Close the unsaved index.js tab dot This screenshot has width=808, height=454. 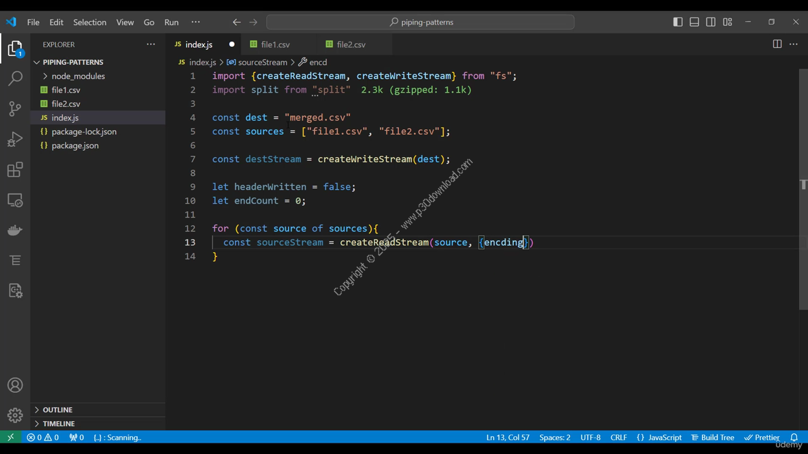point(232,44)
